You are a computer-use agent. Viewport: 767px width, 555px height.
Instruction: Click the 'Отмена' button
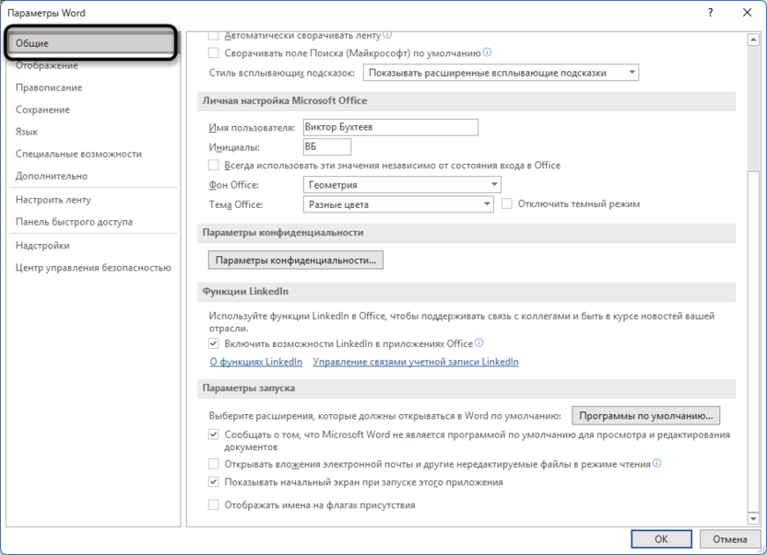(730, 538)
